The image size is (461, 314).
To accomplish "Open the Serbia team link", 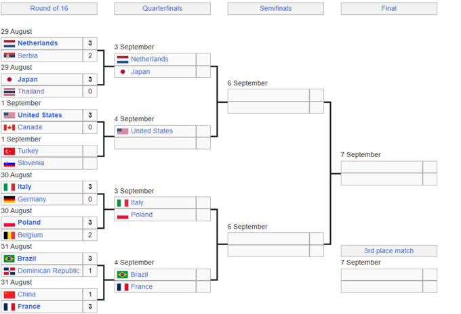I will click(28, 55).
